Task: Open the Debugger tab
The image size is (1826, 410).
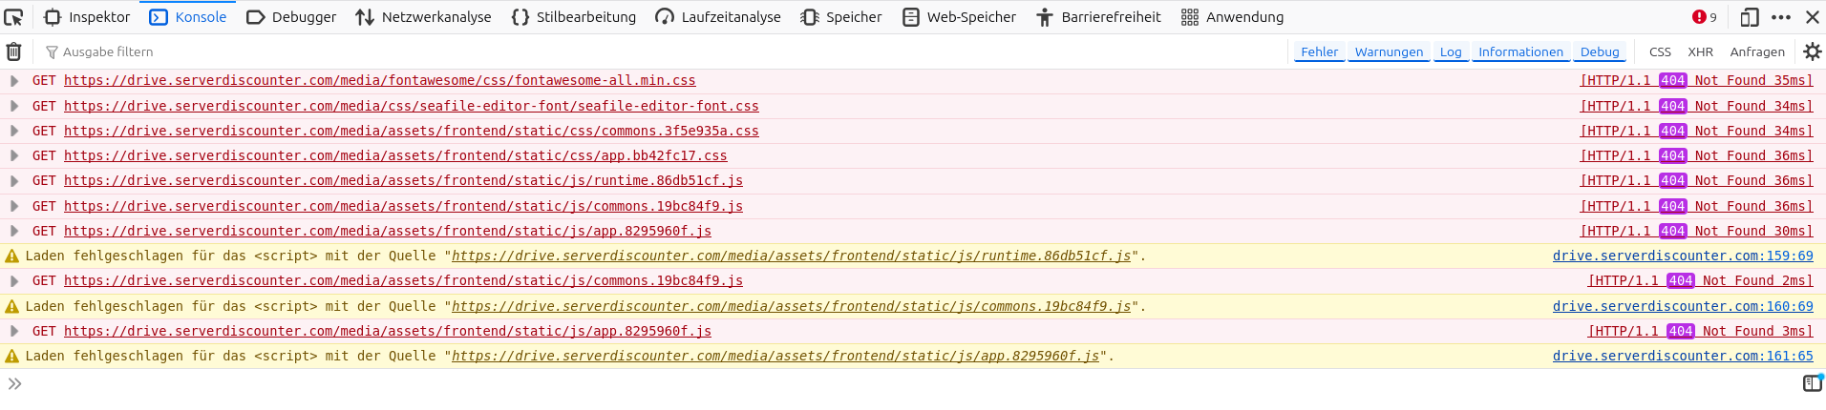Action: click(291, 17)
